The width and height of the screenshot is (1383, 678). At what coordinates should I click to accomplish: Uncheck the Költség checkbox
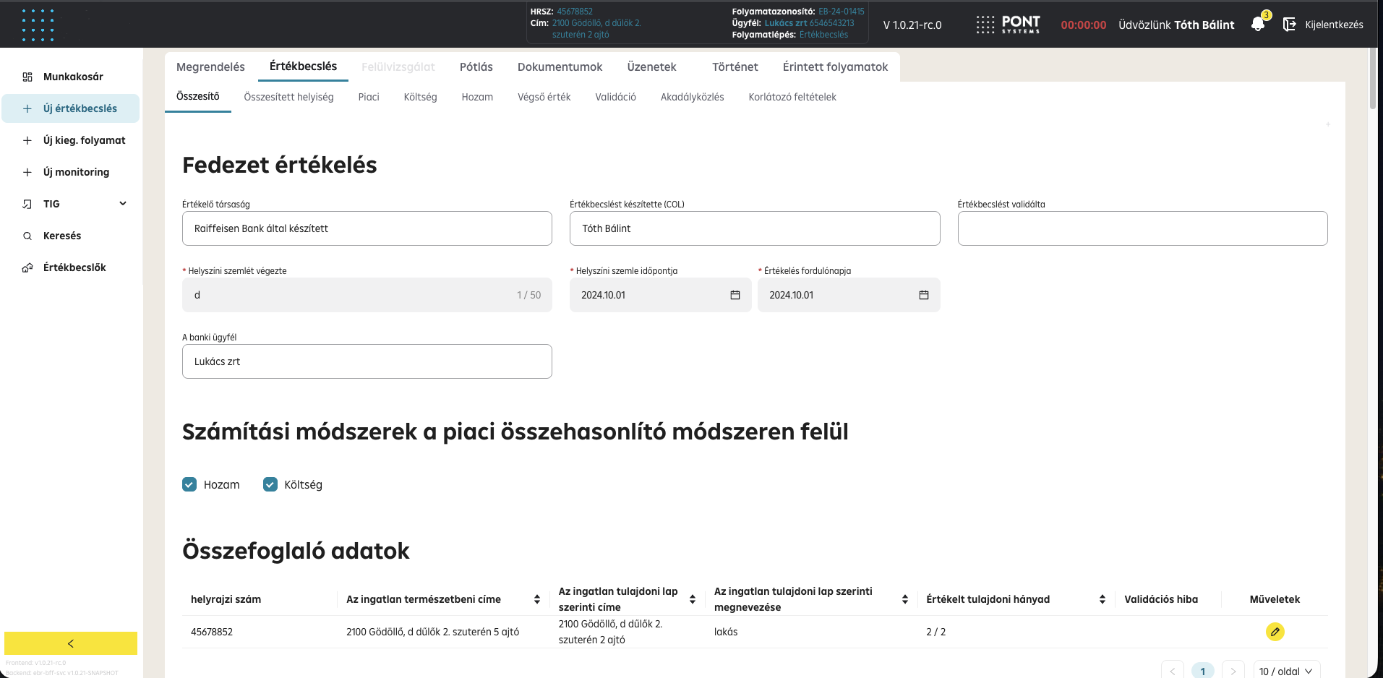pos(270,484)
